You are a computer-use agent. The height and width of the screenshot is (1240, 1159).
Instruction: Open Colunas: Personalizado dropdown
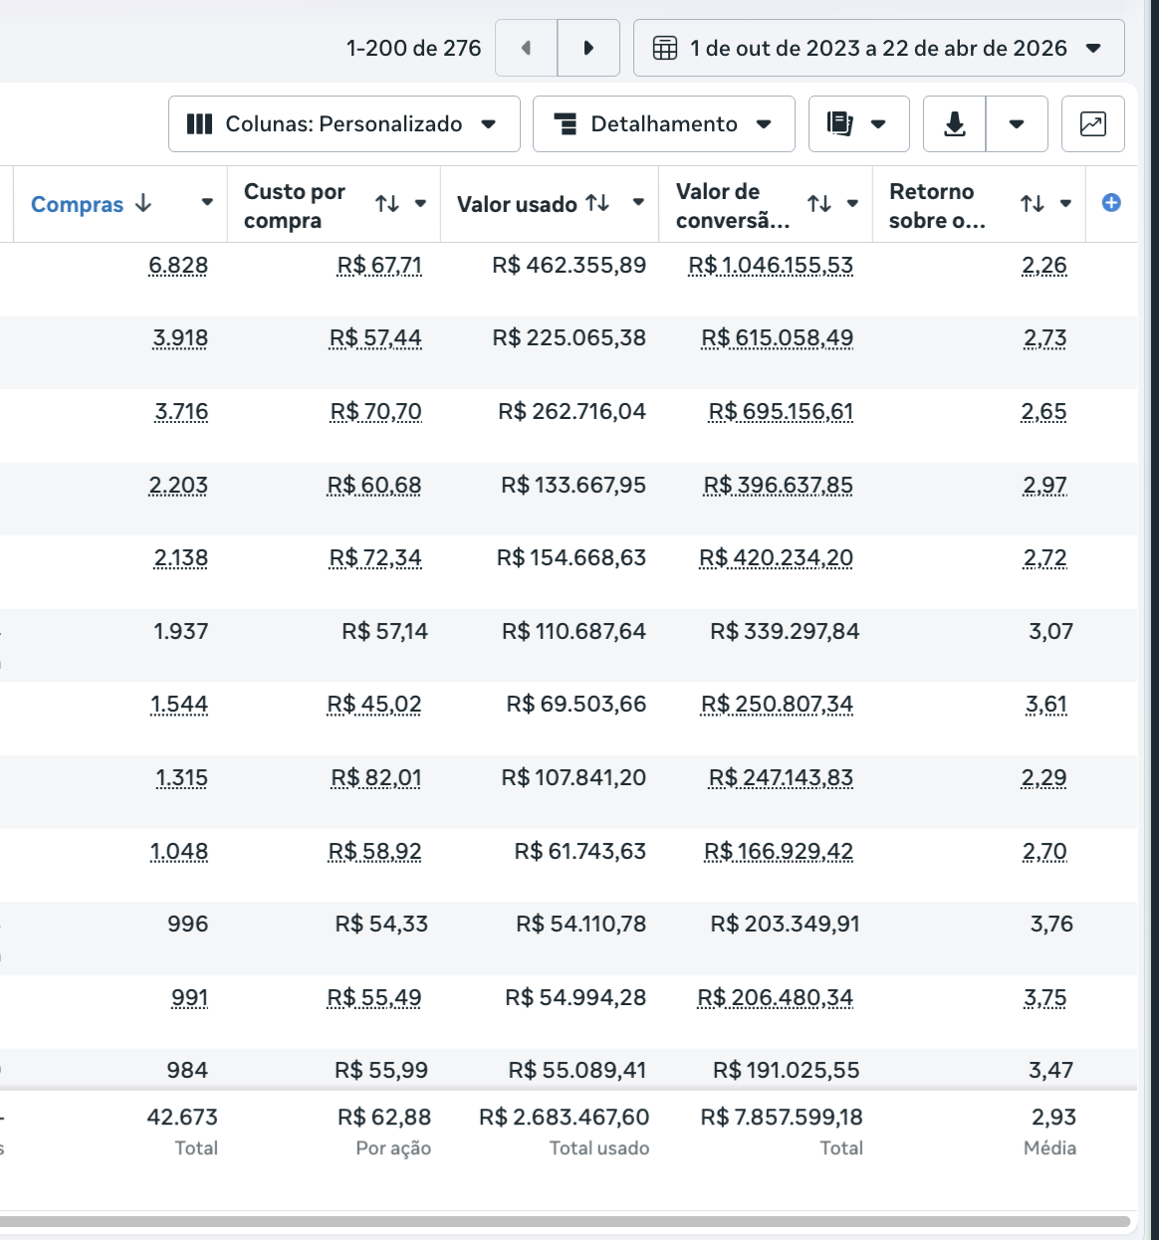coord(344,123)
